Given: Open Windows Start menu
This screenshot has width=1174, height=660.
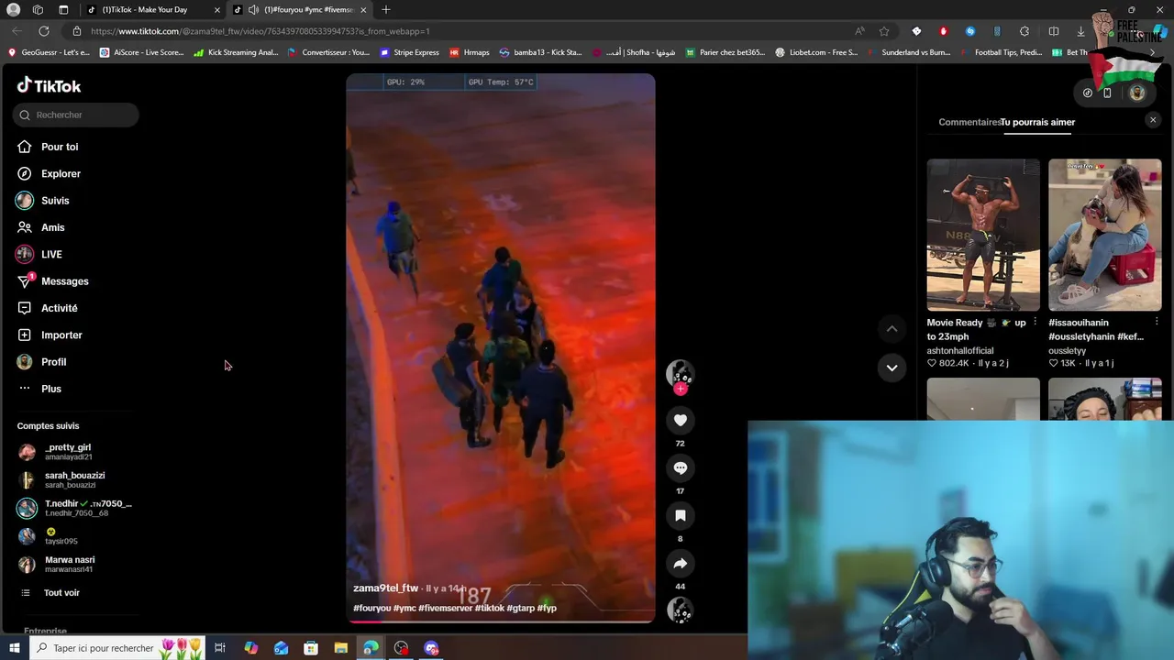Looking at the screenshot, I should (x=14, y=648).
